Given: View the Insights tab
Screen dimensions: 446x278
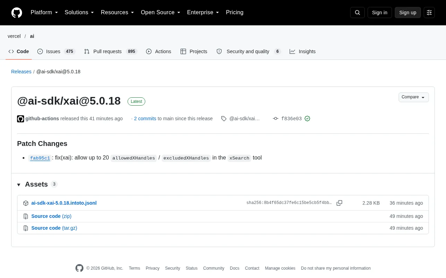Looking at the screenshot, I should click(302, 51).
